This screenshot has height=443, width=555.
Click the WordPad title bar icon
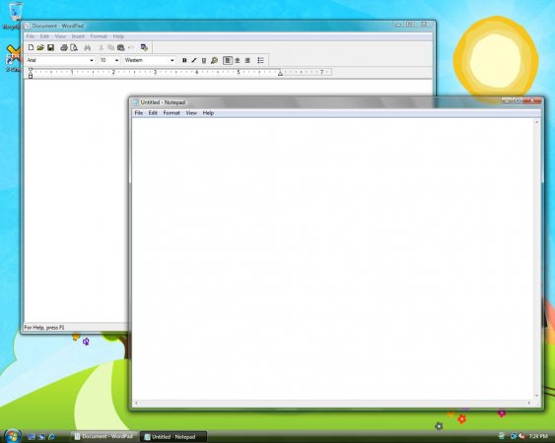click(28, 26)
